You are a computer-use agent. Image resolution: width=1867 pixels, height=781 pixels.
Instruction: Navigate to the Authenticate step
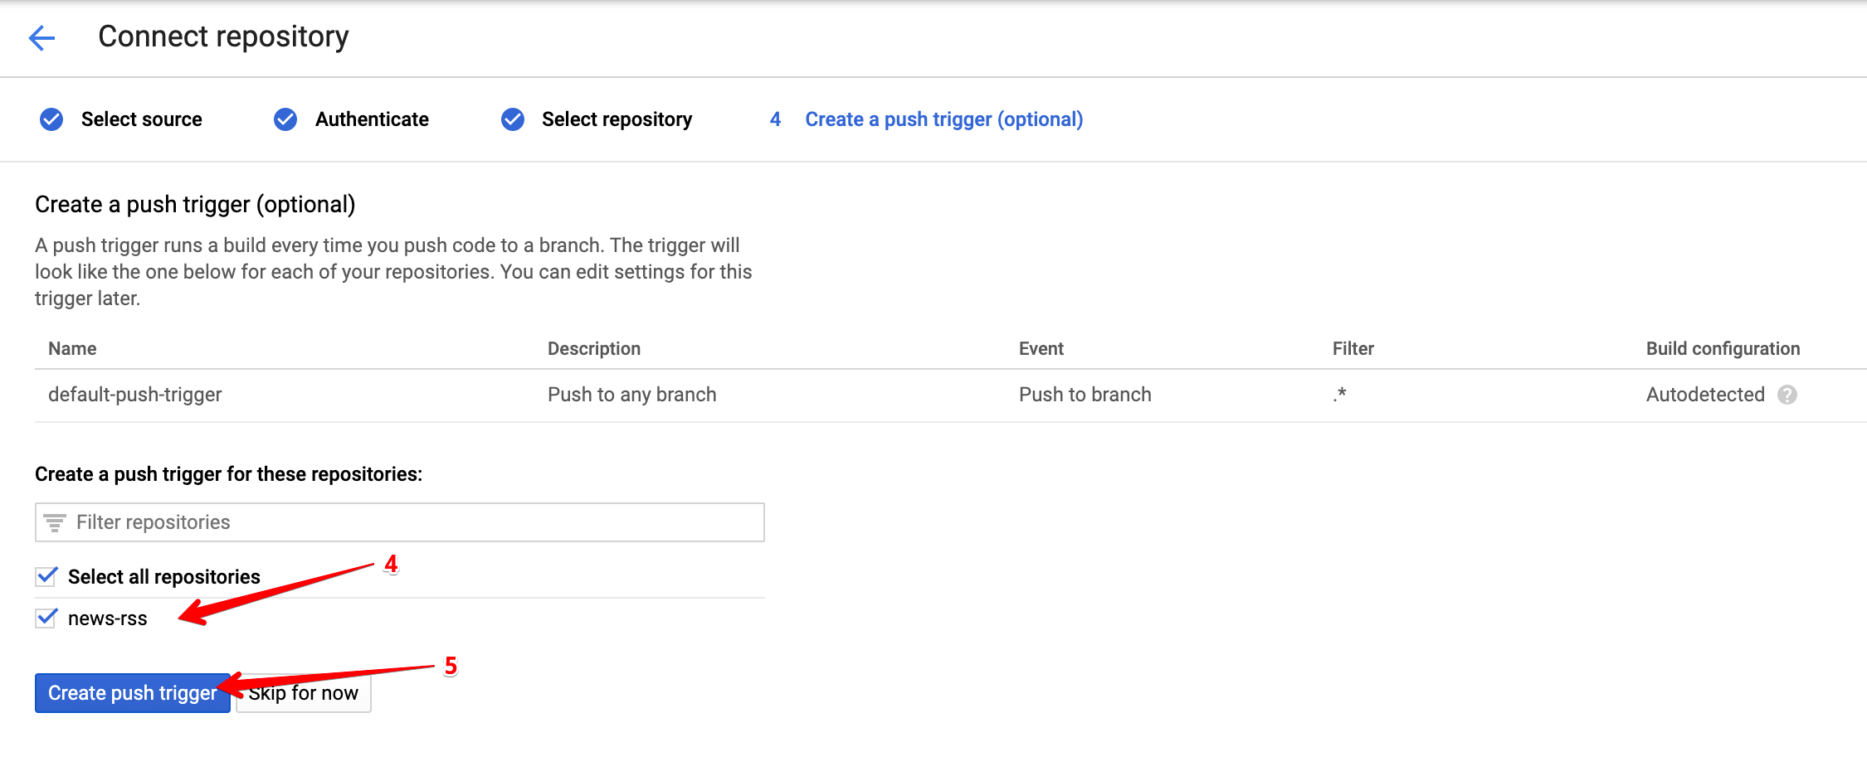pos(370,119)
